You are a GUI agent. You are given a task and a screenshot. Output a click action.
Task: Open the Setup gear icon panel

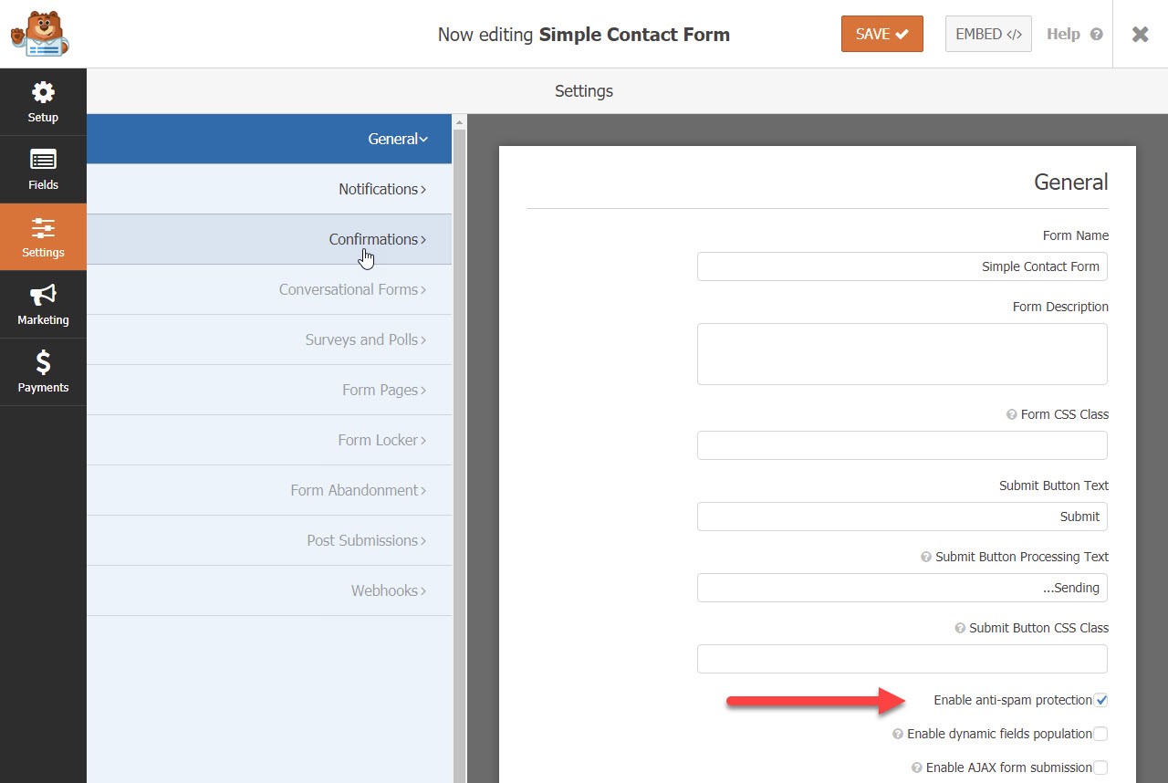click(43, 102)
